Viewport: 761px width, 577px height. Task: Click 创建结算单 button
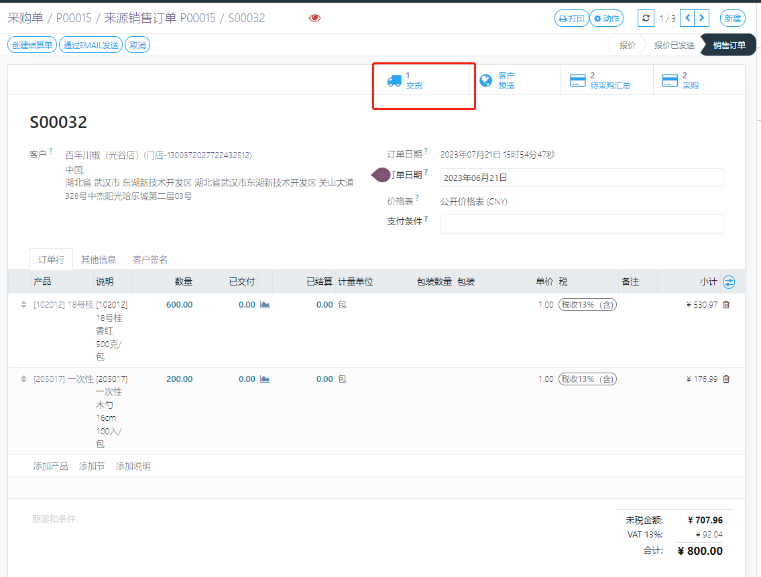(x=32, y=45)
